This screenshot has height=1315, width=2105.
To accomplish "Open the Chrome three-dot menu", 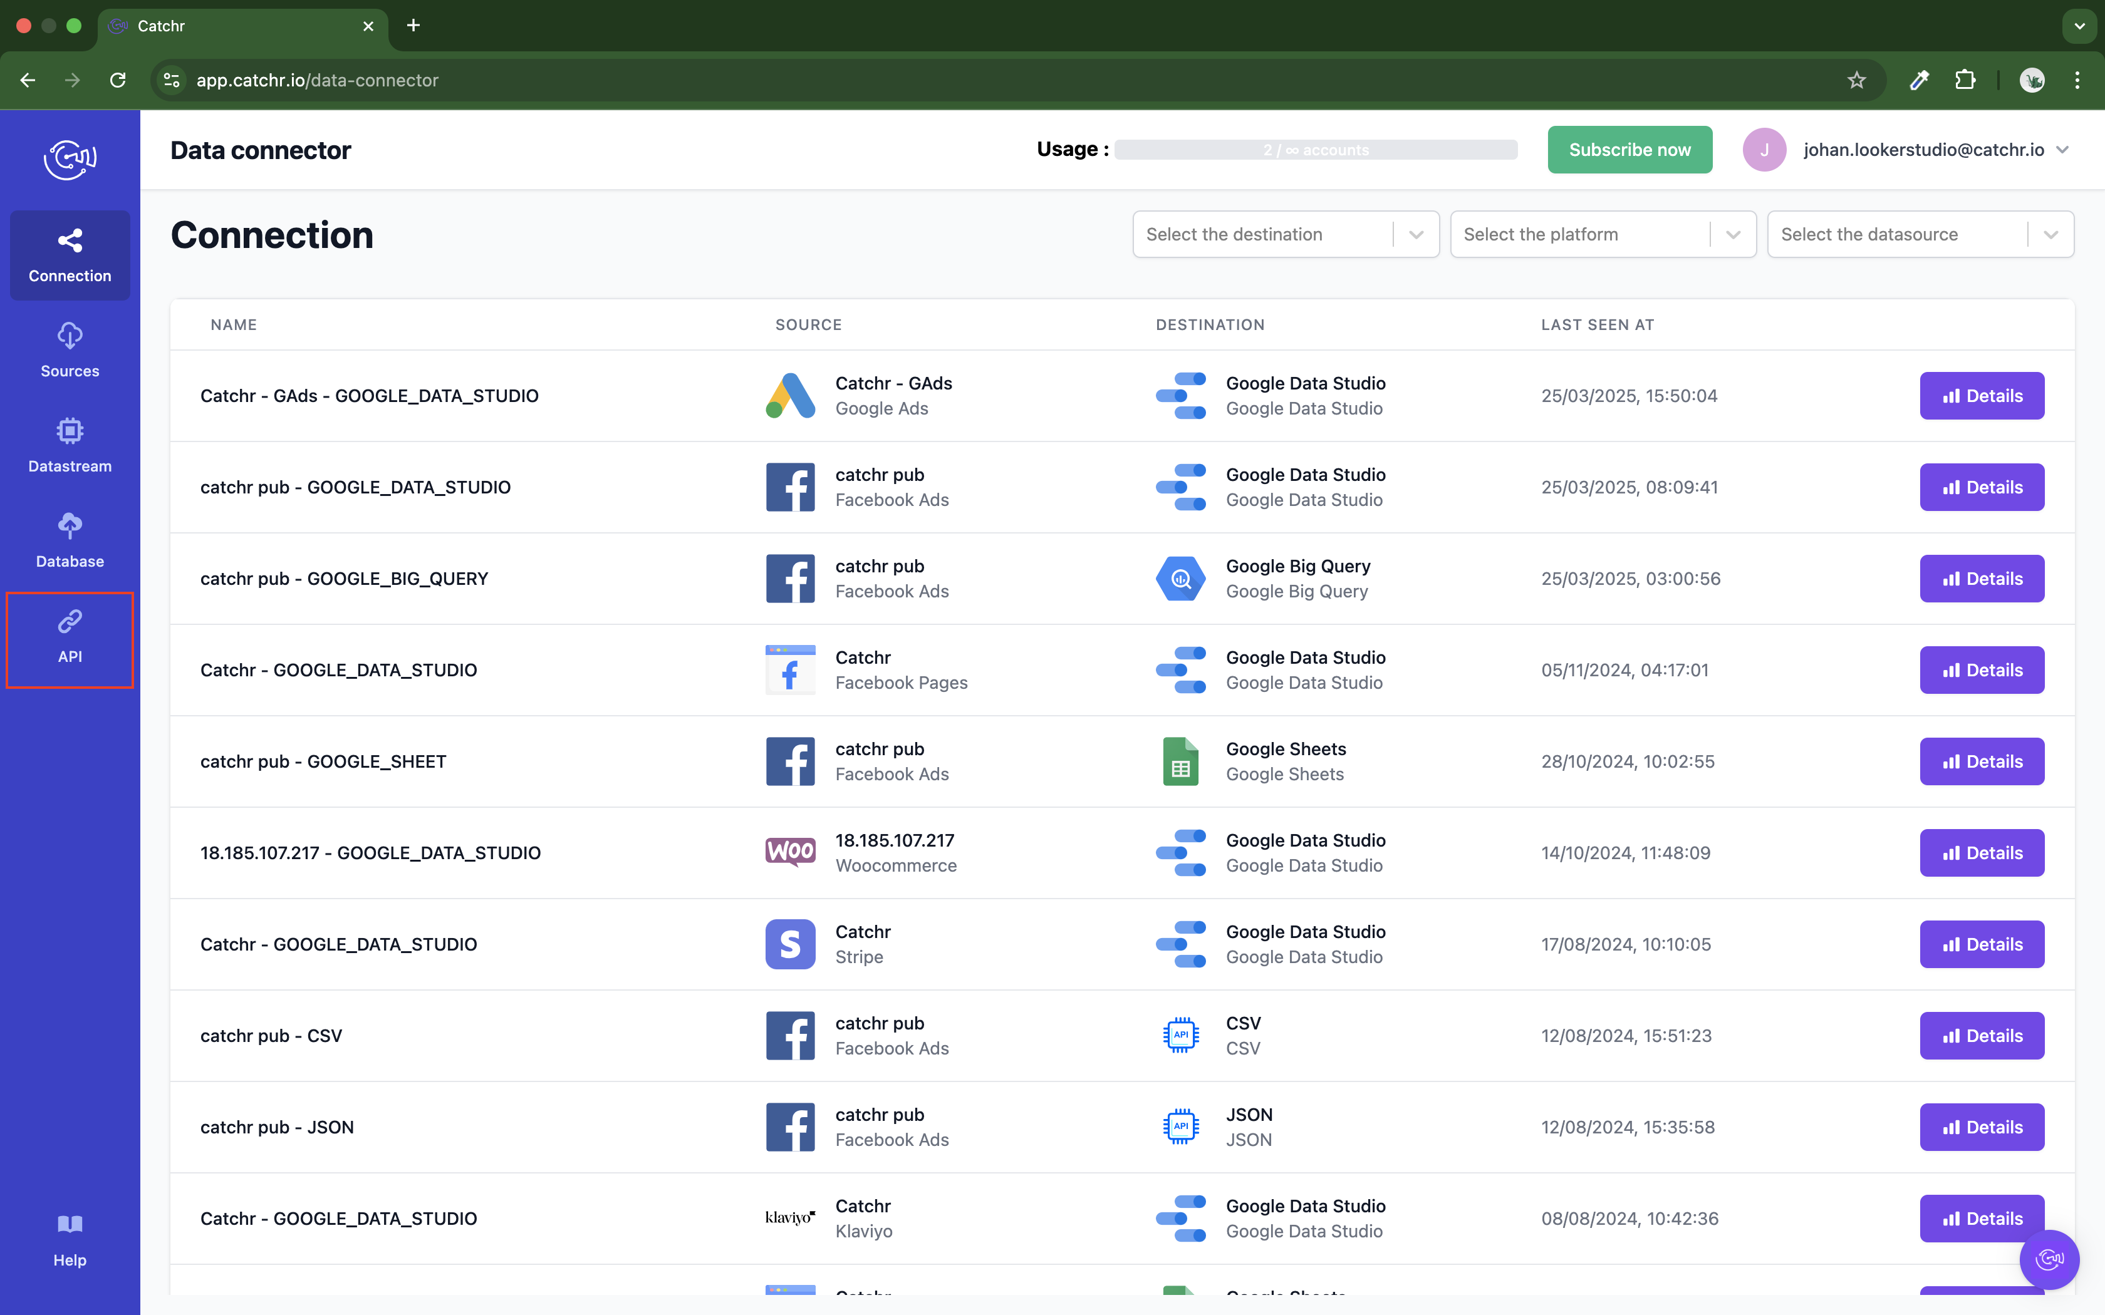I will pyautogui.click(x=2077, y=80).
